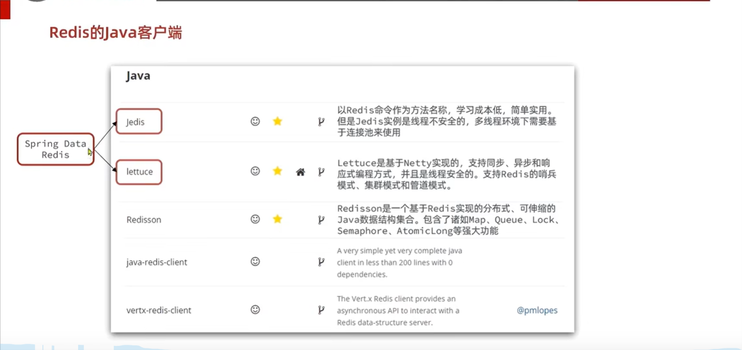Select the Jedis client name
The height and width of the screenshot is (350, 742).
tap(135, 122)
